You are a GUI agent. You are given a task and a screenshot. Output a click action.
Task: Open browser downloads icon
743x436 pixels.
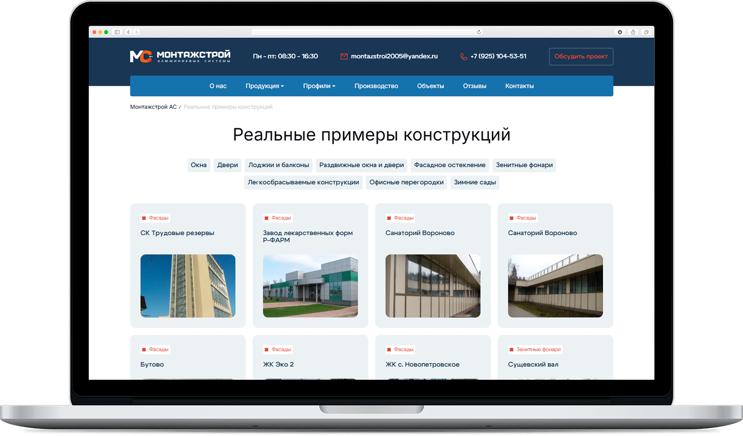pos(620,32)
